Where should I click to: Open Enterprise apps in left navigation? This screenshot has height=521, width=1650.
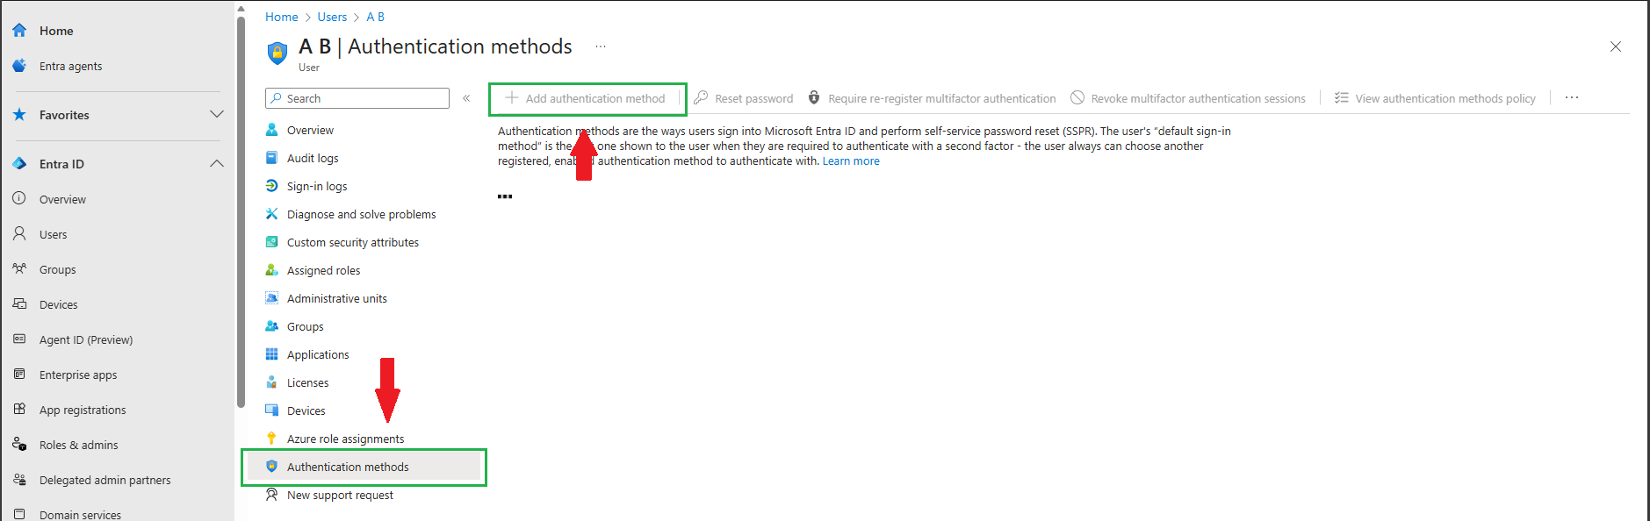tap(78, 375)
